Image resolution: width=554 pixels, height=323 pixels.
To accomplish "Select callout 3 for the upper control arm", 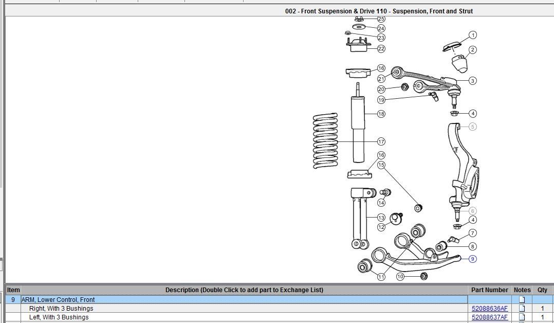I will tap(472, 81).
